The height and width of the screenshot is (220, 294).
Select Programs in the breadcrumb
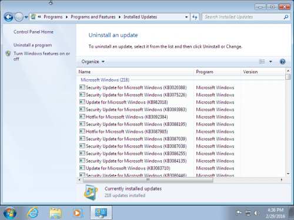pyautogui.click(x=53, y=17)
